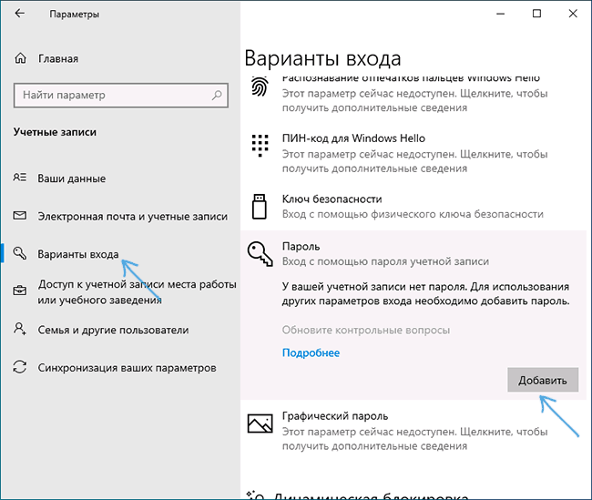
Task: Select Электронная почта и учетные записи
Action: [x=131, y=217]
